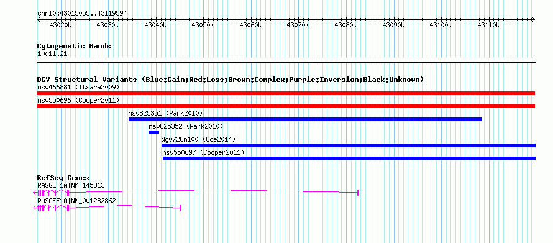
Task: Open the nsv550697 (Cooper2011) label
Action: point(204,152)
